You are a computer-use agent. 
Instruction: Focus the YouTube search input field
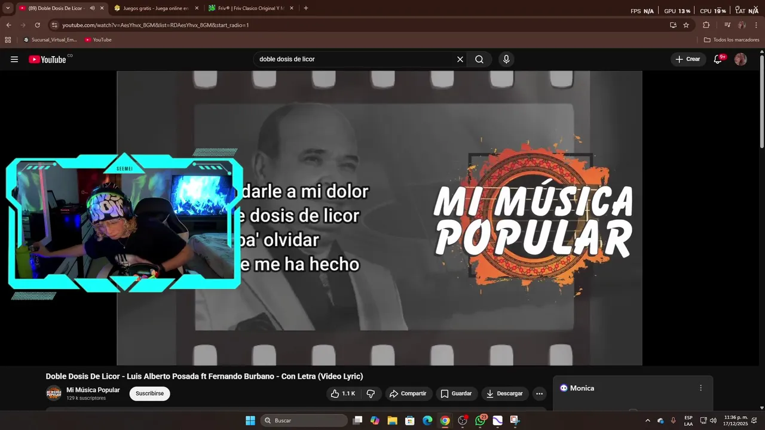pyautogui.click(x=355, y=59)
